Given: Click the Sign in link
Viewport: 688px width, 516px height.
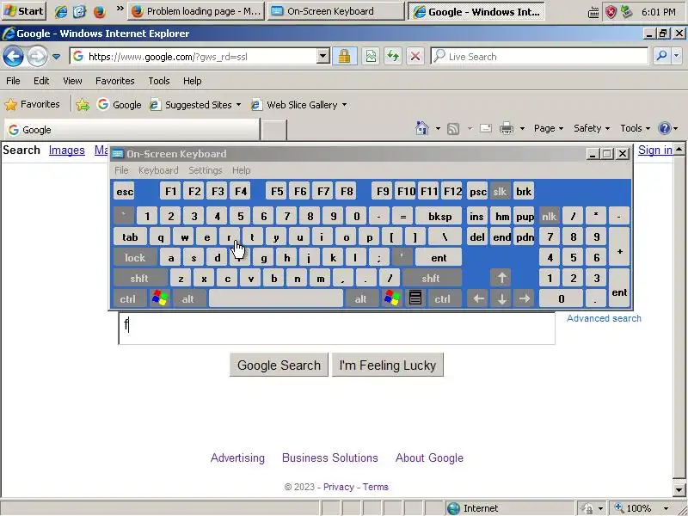Looking at the screenshot, I should (654, 150).
